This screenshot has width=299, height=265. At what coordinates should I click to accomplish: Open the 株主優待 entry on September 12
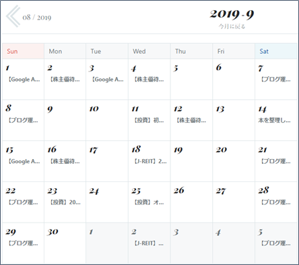point(191,120)
